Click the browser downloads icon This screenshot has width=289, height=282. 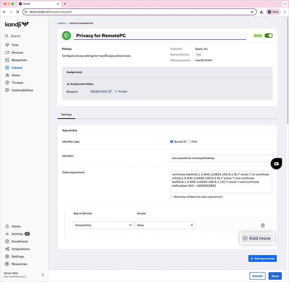(261, 12)
